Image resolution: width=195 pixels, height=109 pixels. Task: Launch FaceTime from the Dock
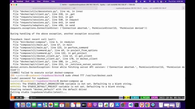pyautogui.click(x=56, y=105)
